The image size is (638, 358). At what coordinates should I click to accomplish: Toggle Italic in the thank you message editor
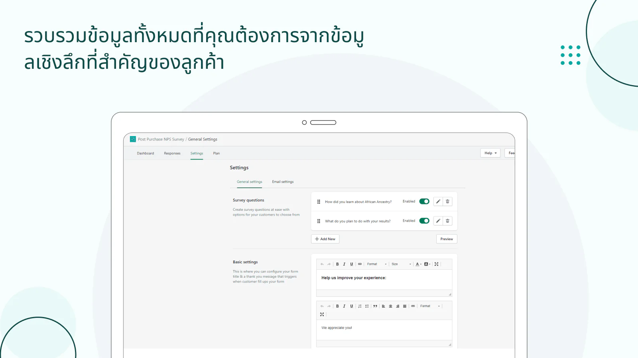pos(344,306)
